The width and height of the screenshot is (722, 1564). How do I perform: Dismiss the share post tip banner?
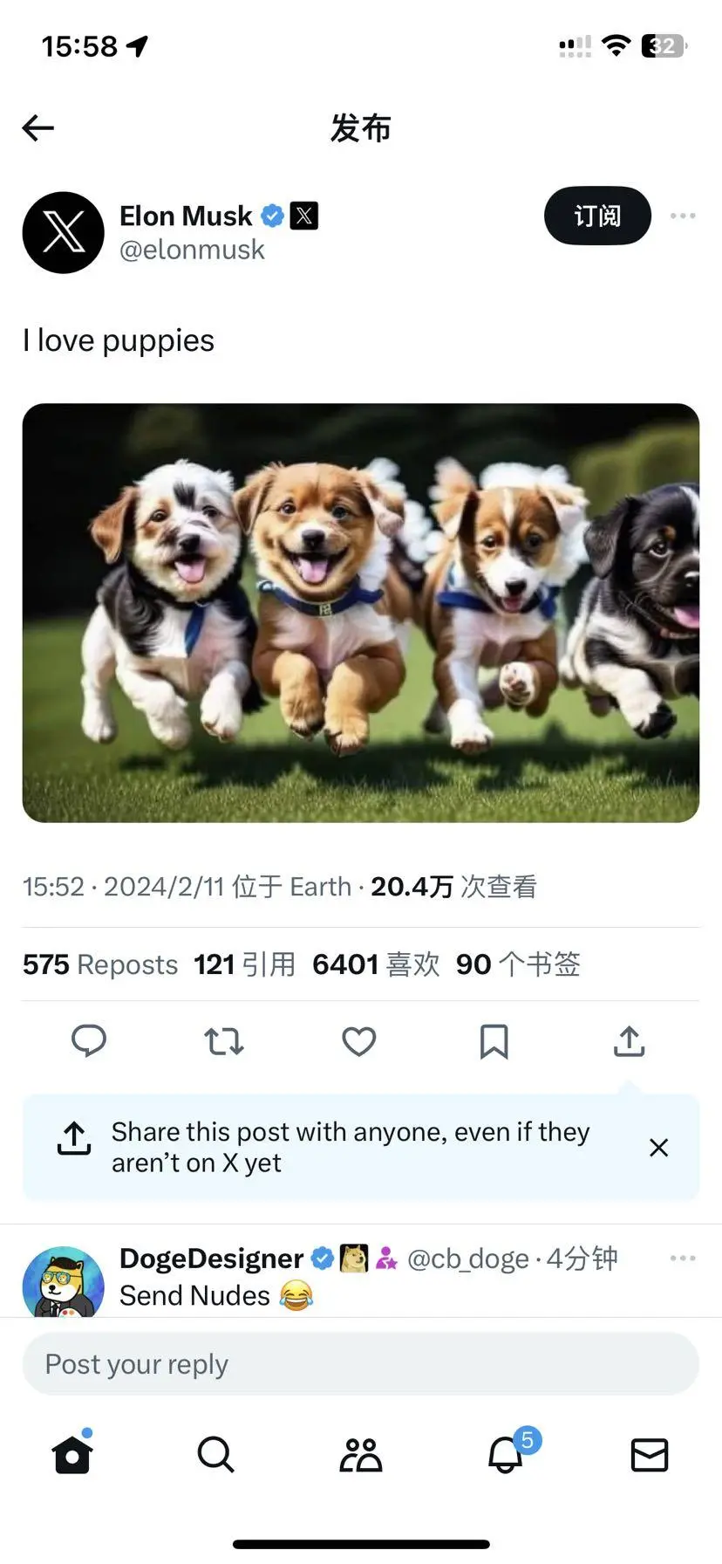(x=659, y=1148)
